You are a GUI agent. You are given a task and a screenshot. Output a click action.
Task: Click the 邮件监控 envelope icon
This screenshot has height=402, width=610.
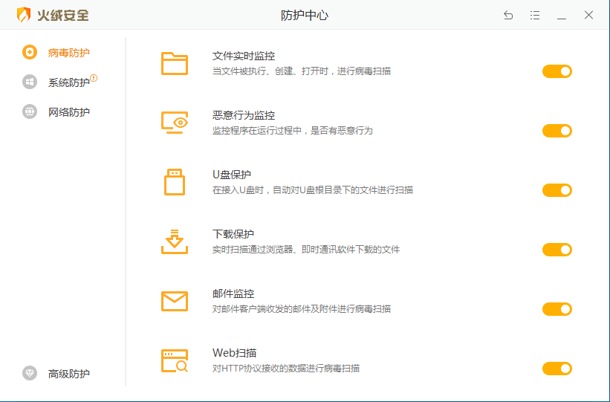click(175, 301)
